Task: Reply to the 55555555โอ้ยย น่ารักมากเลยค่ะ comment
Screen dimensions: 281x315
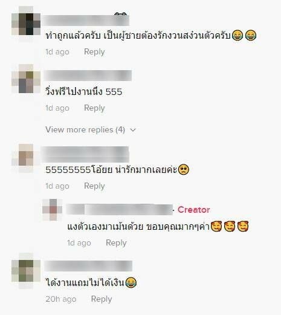Action: coord(94,186)
